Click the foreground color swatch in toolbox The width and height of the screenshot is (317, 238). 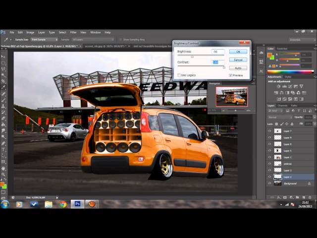click(2, 184)
